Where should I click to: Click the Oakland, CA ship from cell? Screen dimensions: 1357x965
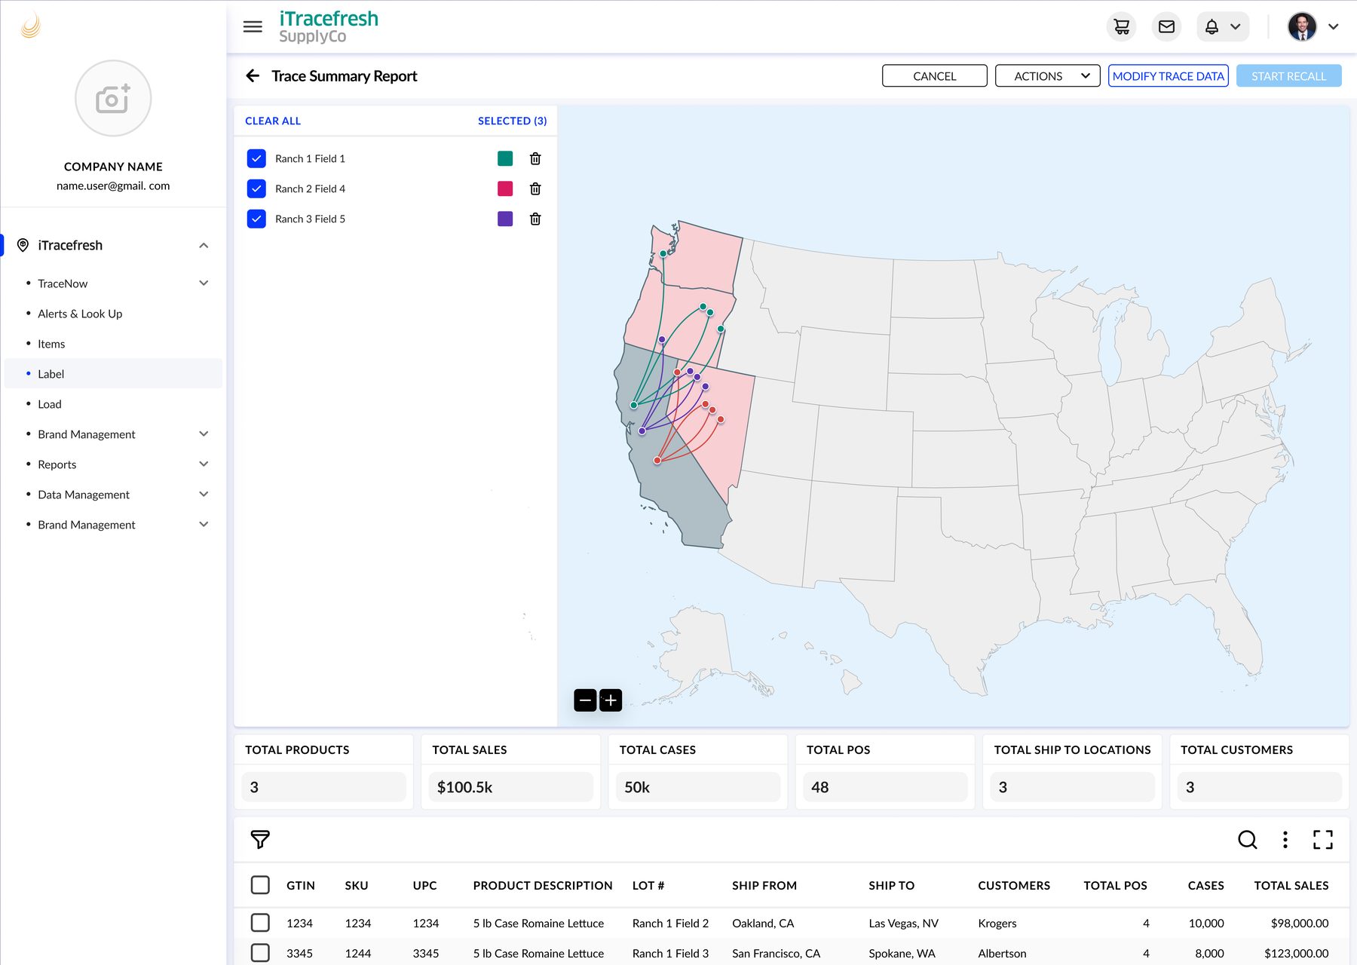[763, 924]
